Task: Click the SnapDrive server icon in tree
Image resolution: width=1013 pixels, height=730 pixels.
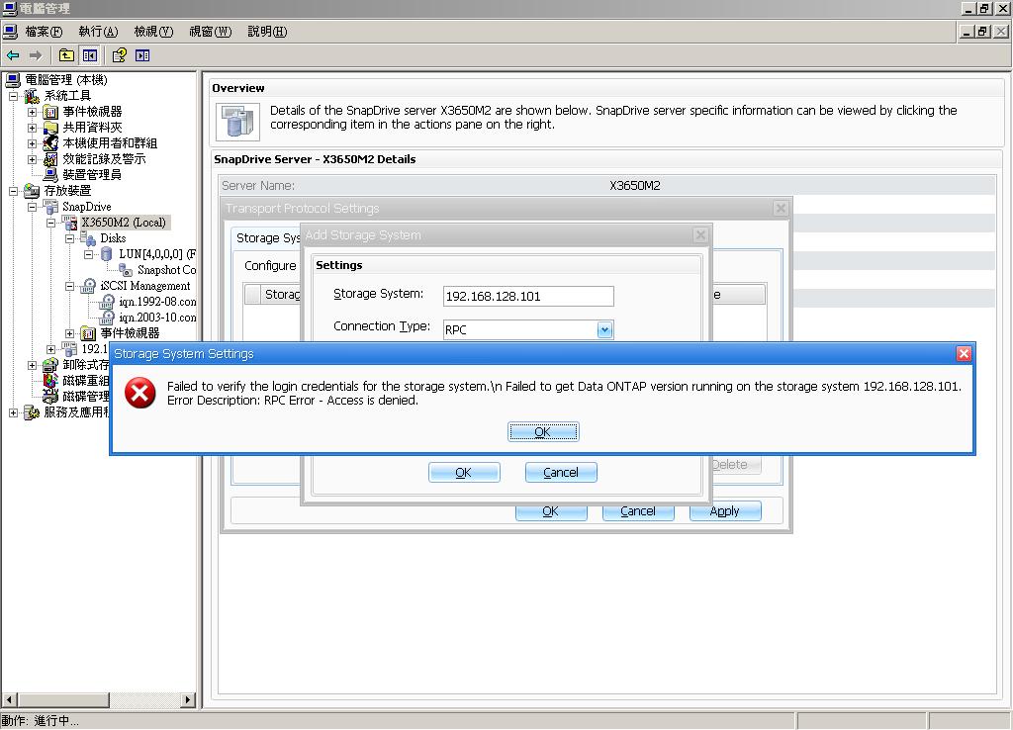Action: tap(50, 207)
